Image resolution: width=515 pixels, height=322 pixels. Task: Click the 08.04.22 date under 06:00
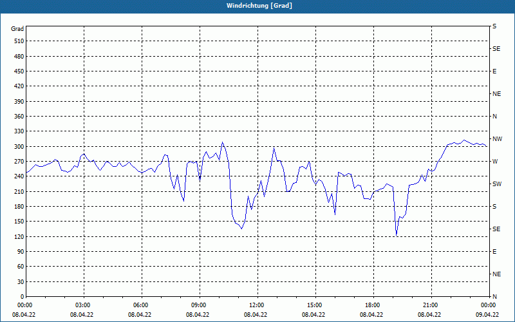140,315
